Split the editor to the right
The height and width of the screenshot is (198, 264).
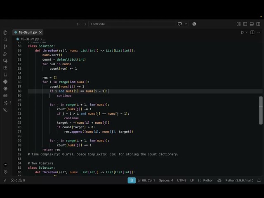pyautogui.click(x=252, y=32)
